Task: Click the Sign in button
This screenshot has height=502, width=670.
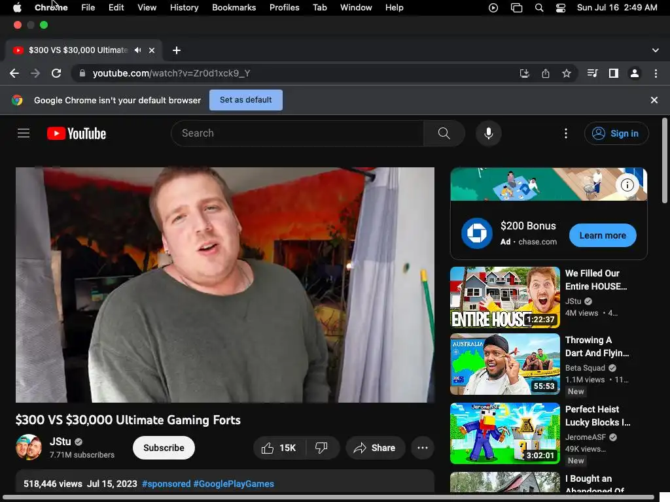Action: pos(616,133)
